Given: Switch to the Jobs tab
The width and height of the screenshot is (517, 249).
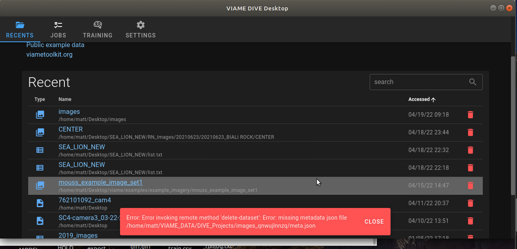Looking at the screenshot, I should tap(58, 30).
